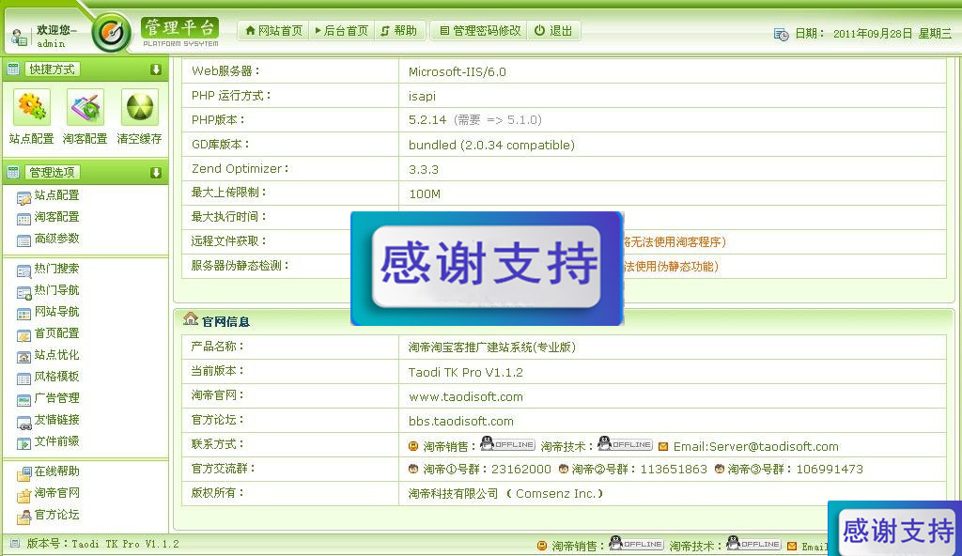This screenshot has height=556, width=962.
Task: Click the 清空缓存 shortcut icon
Action: 140,107
